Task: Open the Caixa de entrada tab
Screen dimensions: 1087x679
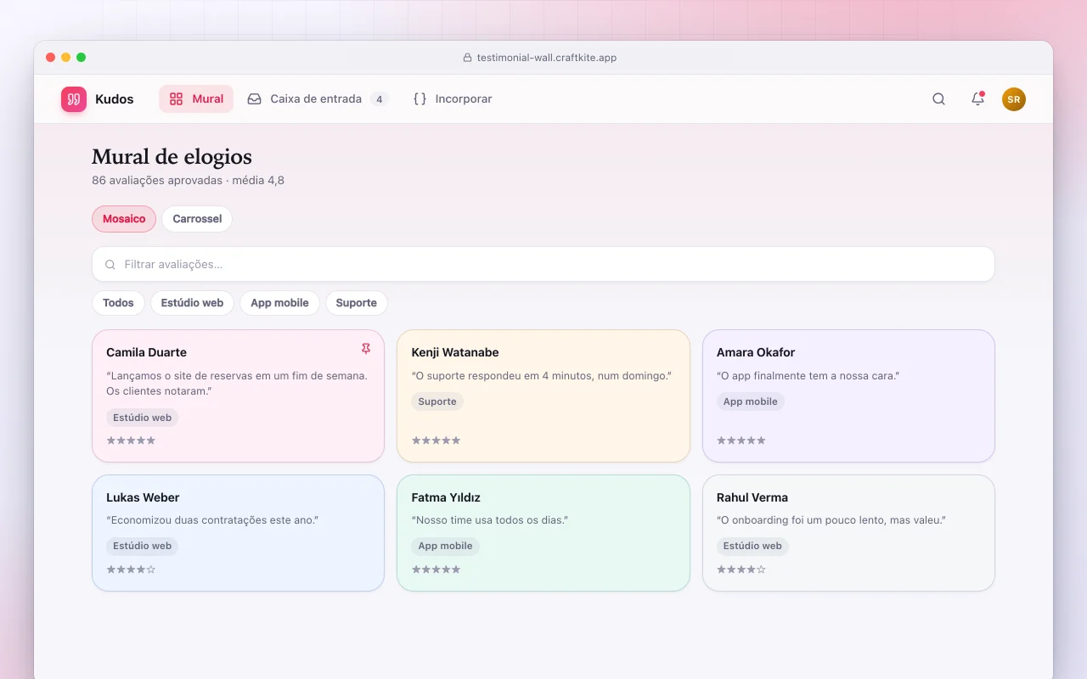Action: 318,99
